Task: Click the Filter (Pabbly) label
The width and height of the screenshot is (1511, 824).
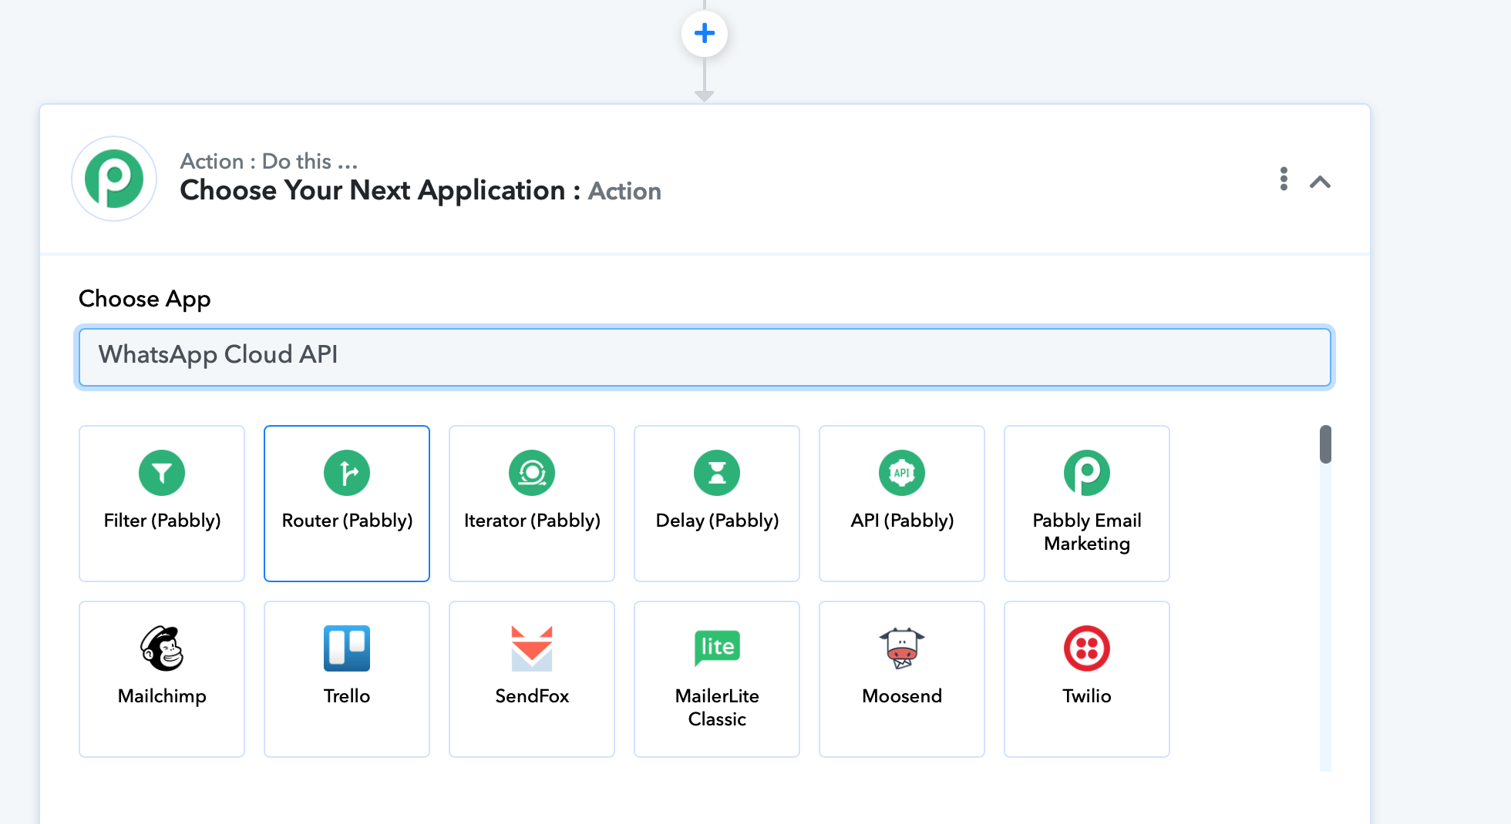Action: [x=162, y=521]
